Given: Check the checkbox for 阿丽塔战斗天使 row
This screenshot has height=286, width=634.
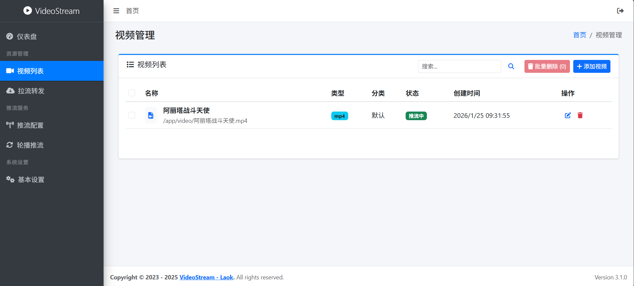Looking at the screenshot, I should point(132,115).
